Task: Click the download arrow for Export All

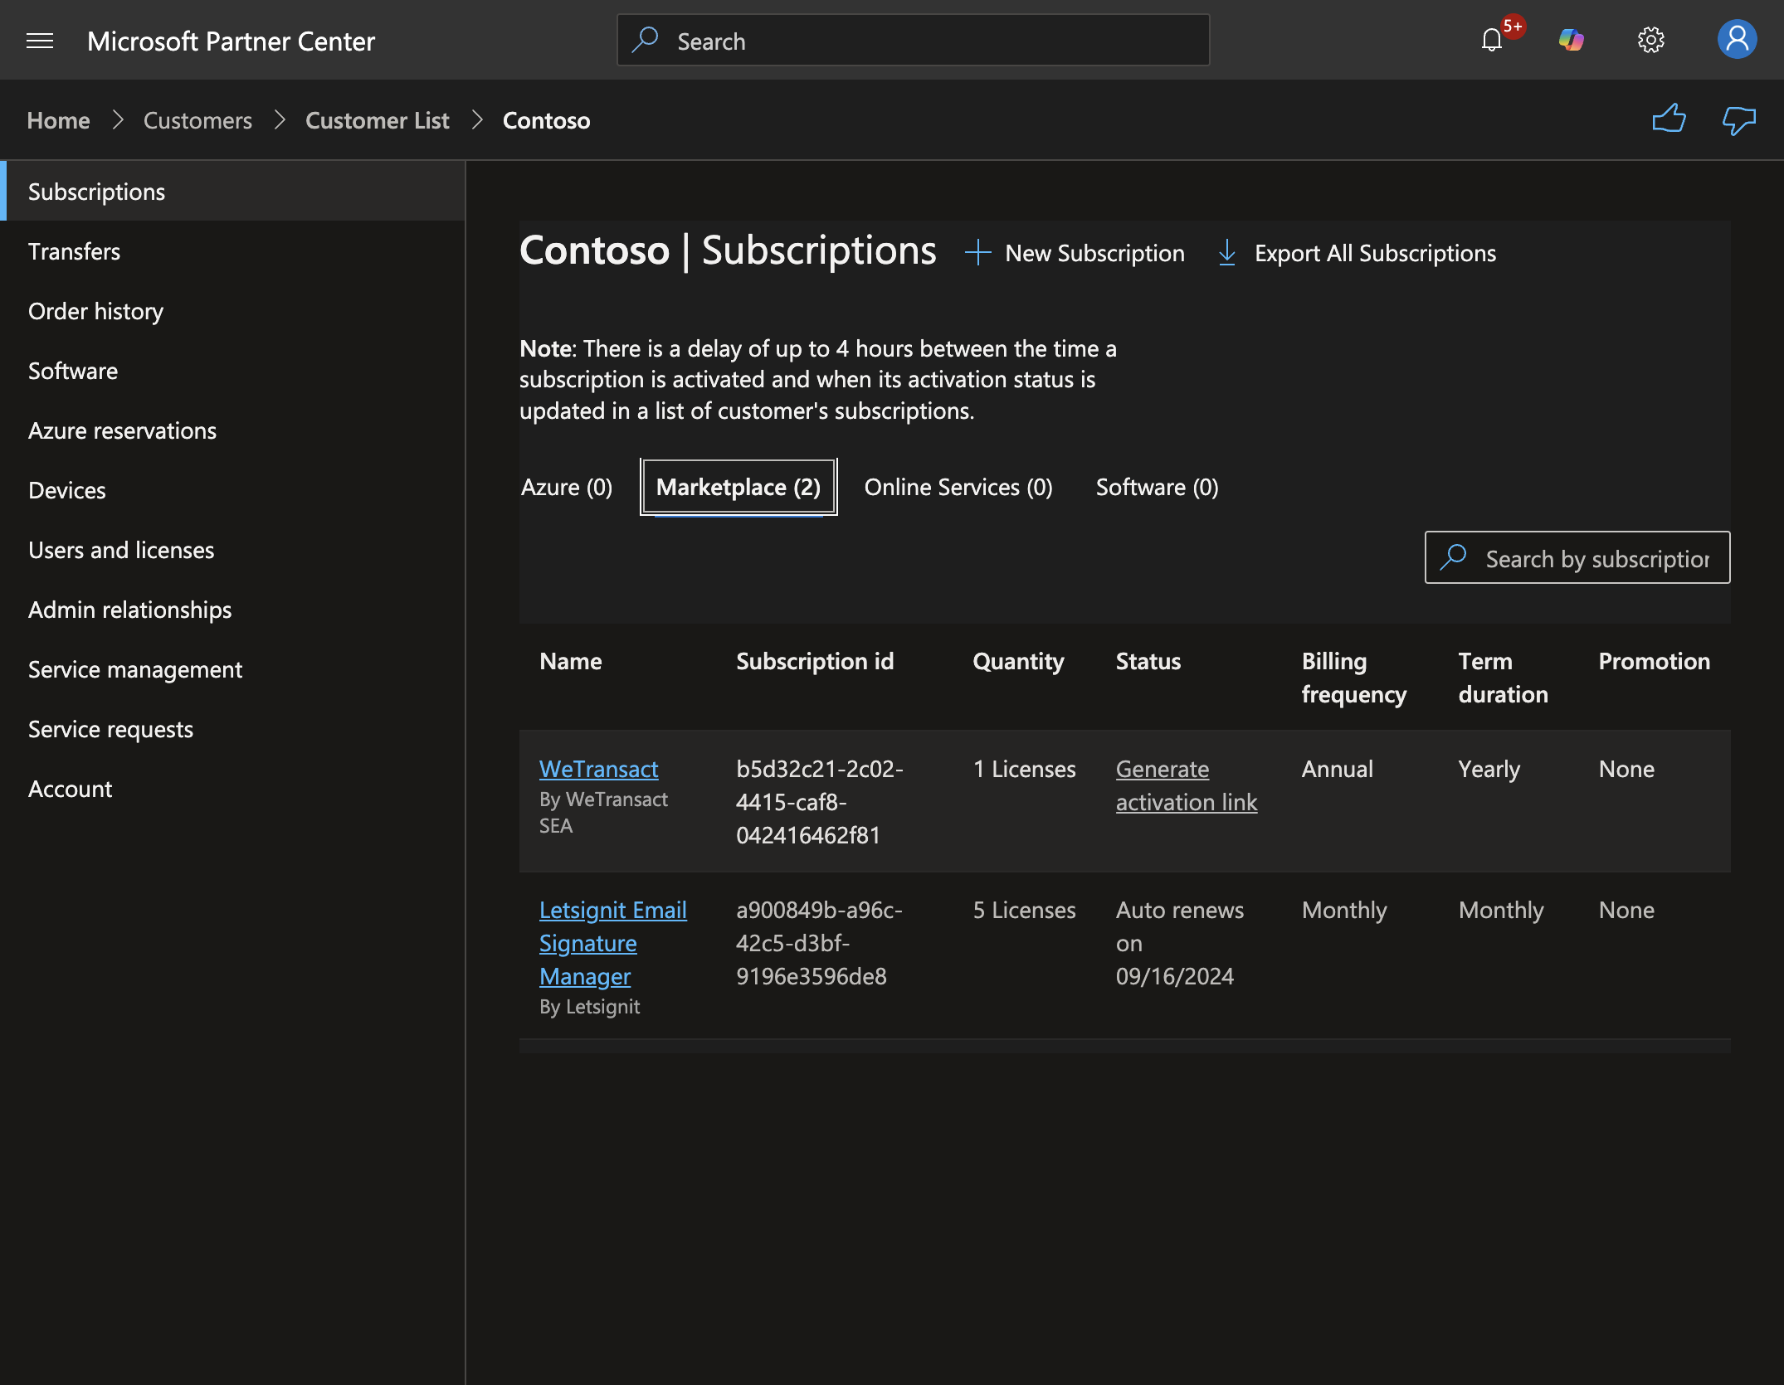Action: click(1226, 253)
